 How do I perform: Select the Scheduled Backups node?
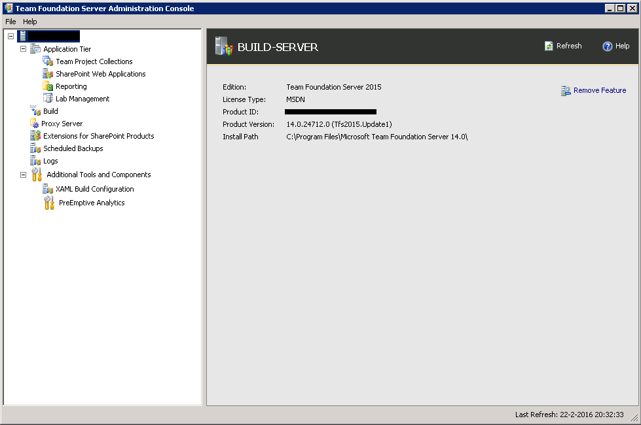73,148
